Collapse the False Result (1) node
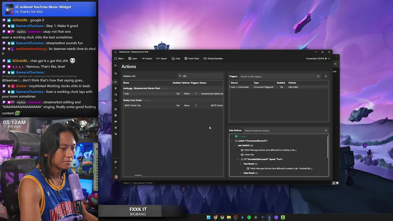This screenshot has width=393, height=221. (x=241, y=173)
